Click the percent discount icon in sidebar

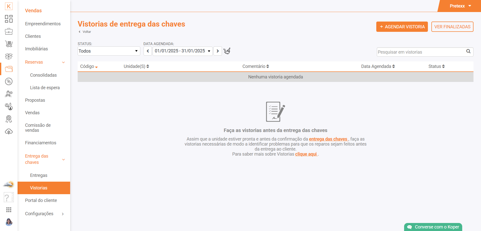[9, 81]
